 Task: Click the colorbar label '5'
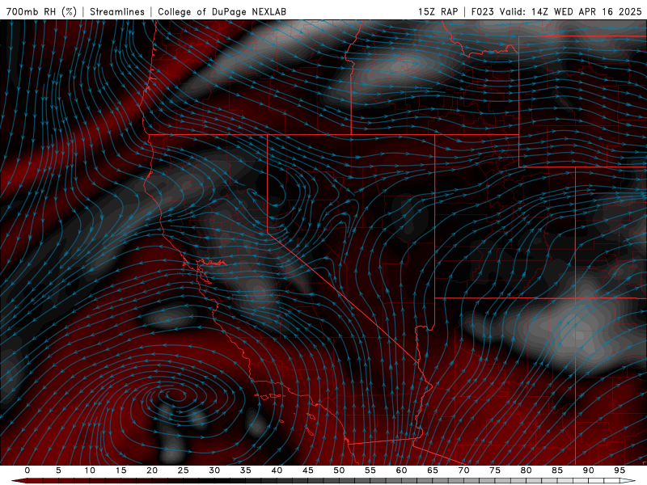pyautogui.click(x=58, y=470)
